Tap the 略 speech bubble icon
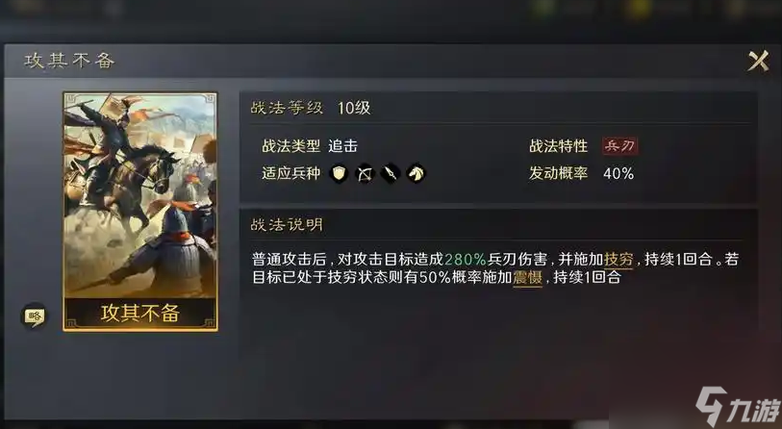 (34, 316)
